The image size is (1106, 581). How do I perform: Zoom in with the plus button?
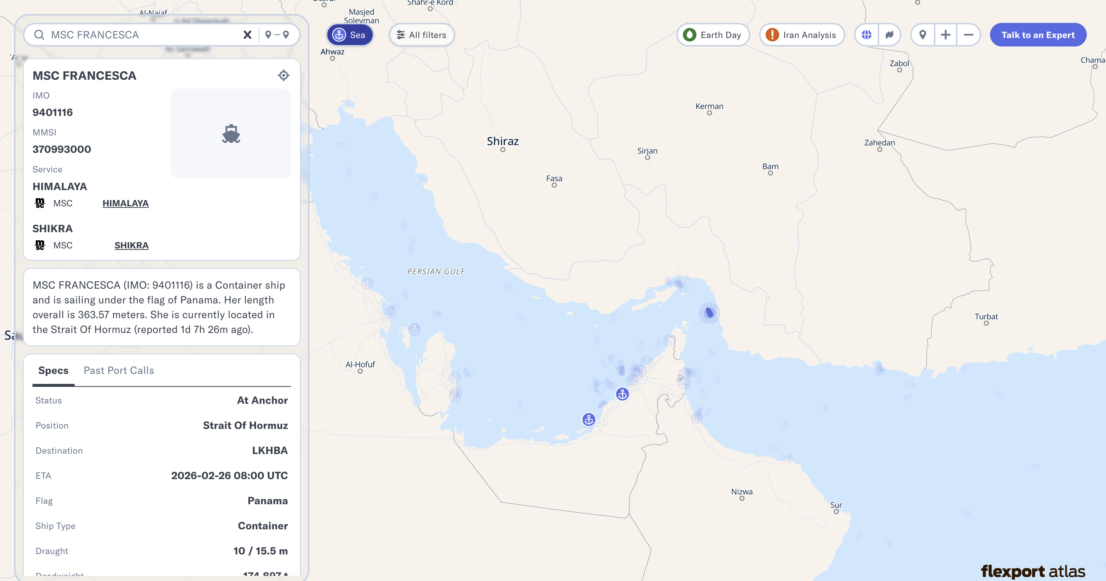(x=945, y=35)
